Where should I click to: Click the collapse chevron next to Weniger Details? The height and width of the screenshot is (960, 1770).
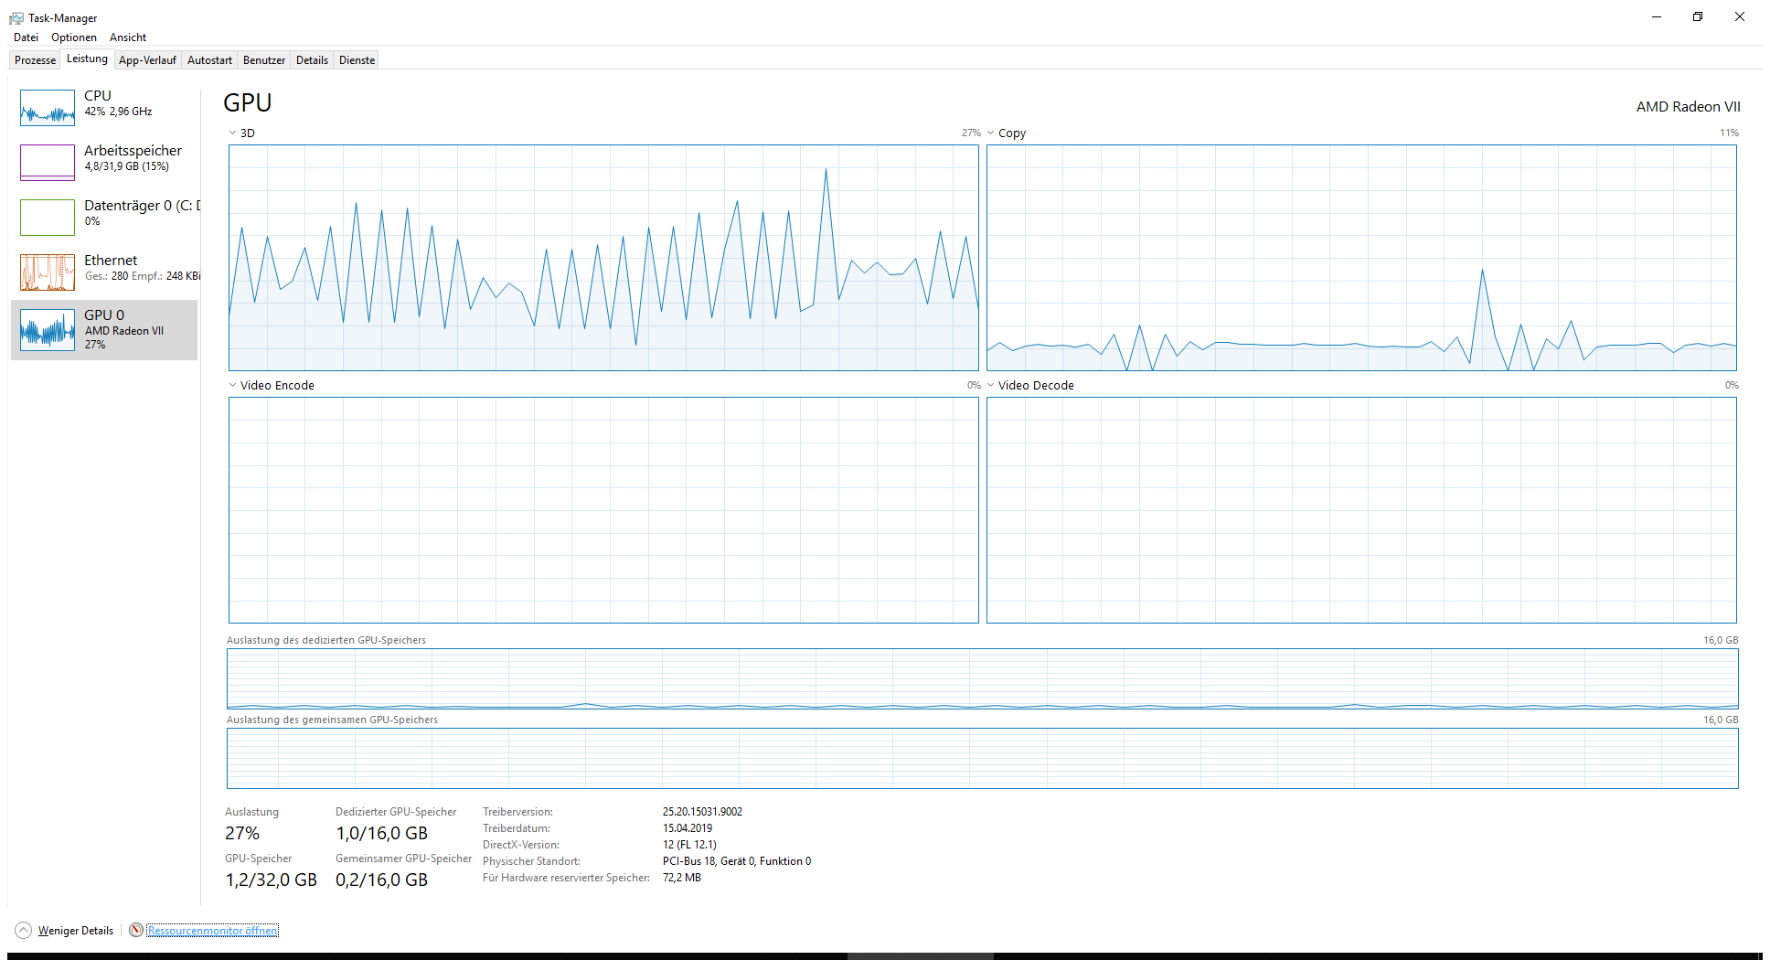(x=25, y=930)
